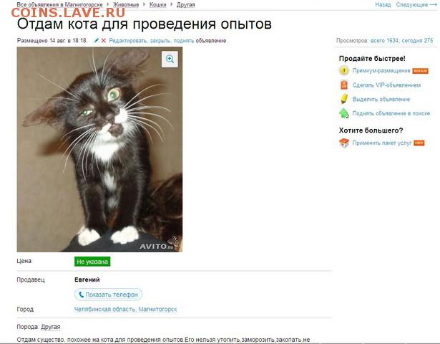
Task: Open the Кошки breadcrumb category
Action: (x=157, y=4)
